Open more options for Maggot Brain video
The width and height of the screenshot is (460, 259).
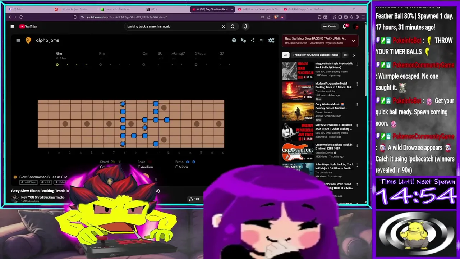coord(357,64)
